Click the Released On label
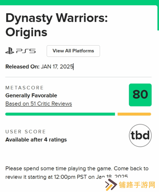Screen dimensions: 159x192 click(23, 67)
